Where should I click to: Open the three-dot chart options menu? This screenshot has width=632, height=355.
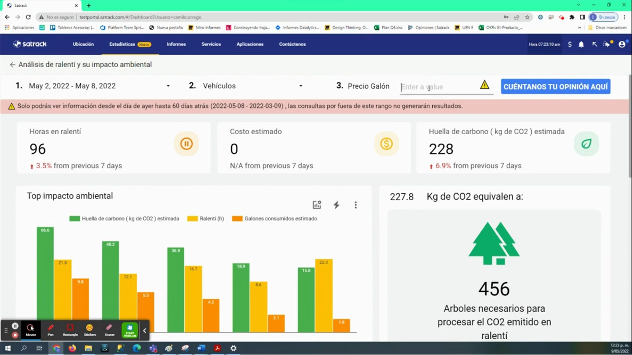[356, 205]
